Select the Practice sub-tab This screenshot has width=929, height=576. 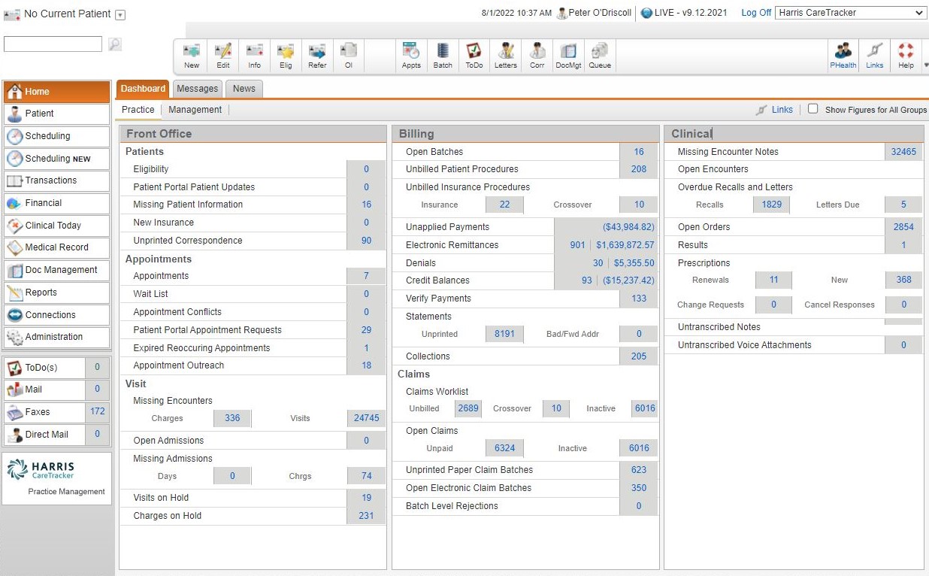click(x=138, y=110)
